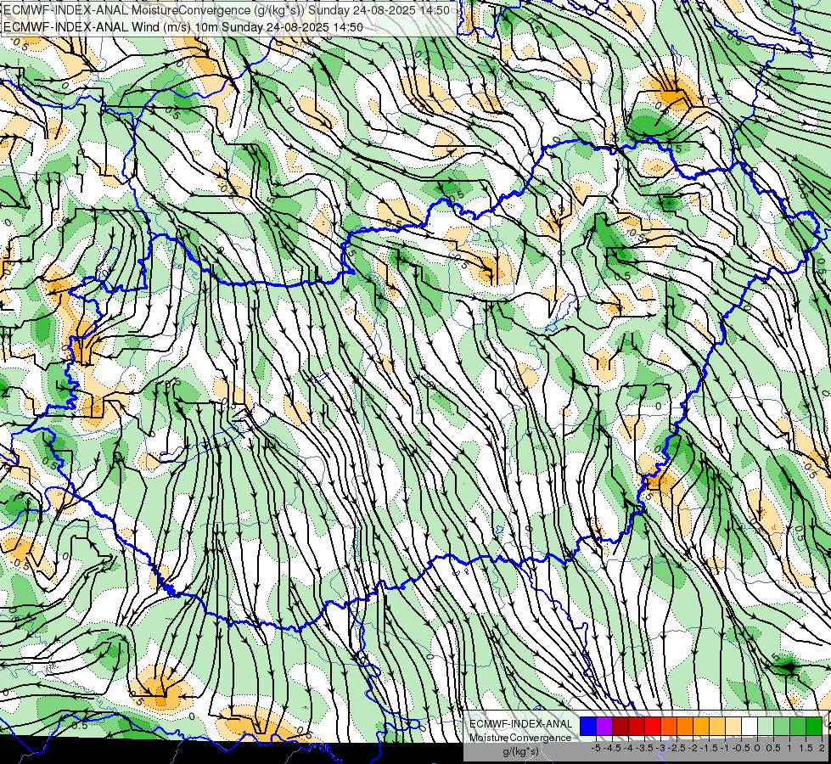The width and height of the screenshot is (831, 764).
Task: Select the legend swatch between -4 and -3.5
Action: point(637,726)
